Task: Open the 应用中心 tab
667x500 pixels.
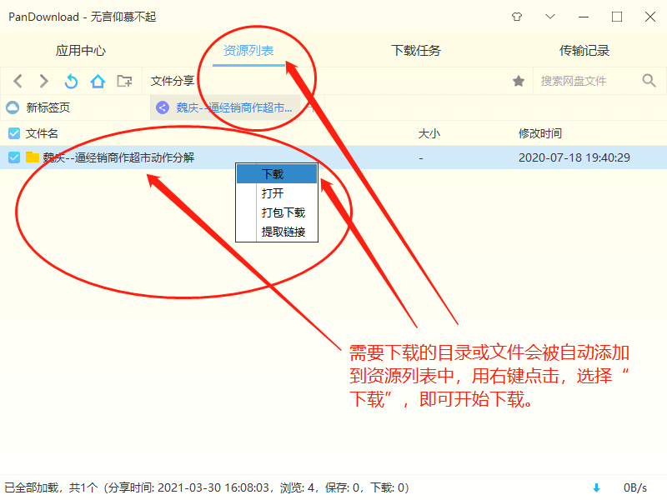Action: tap(81, 51)
